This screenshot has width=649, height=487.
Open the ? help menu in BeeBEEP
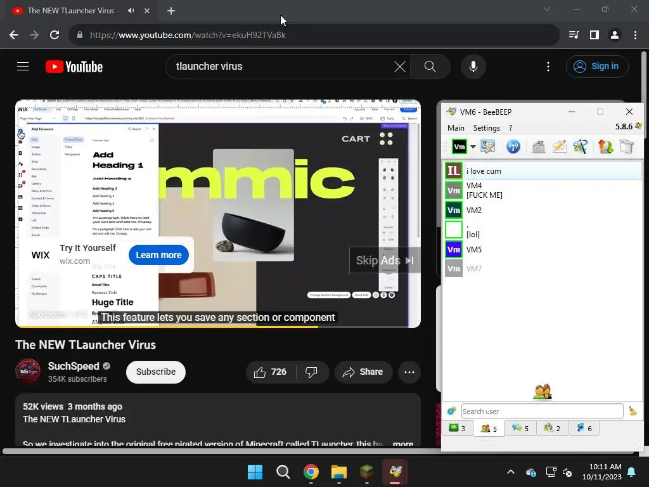[510, 128]
